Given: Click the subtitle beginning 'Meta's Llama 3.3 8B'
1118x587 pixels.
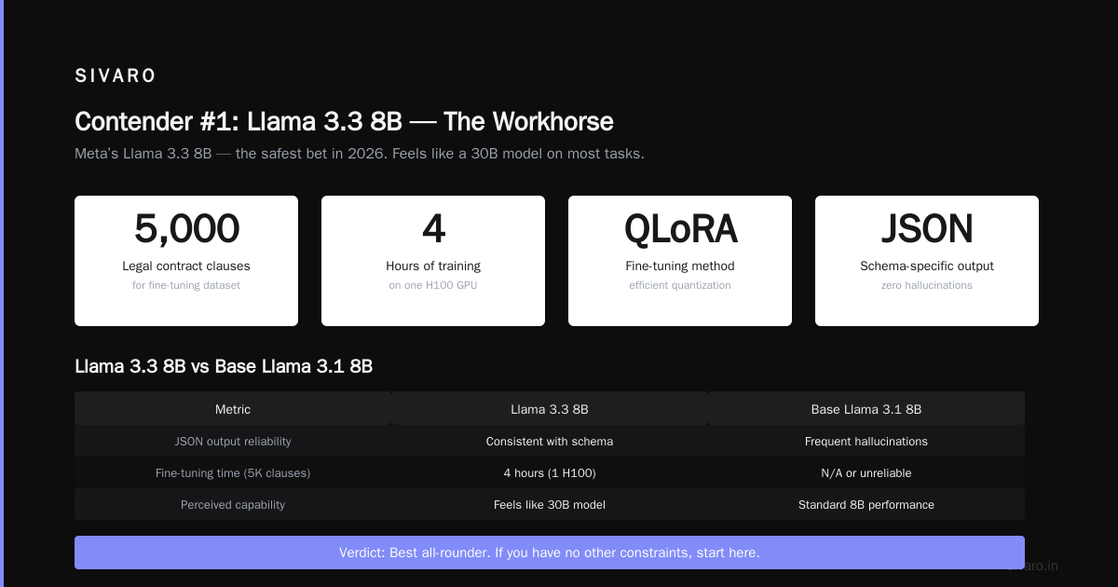Looking at the screenshot, I should [360, 154].
